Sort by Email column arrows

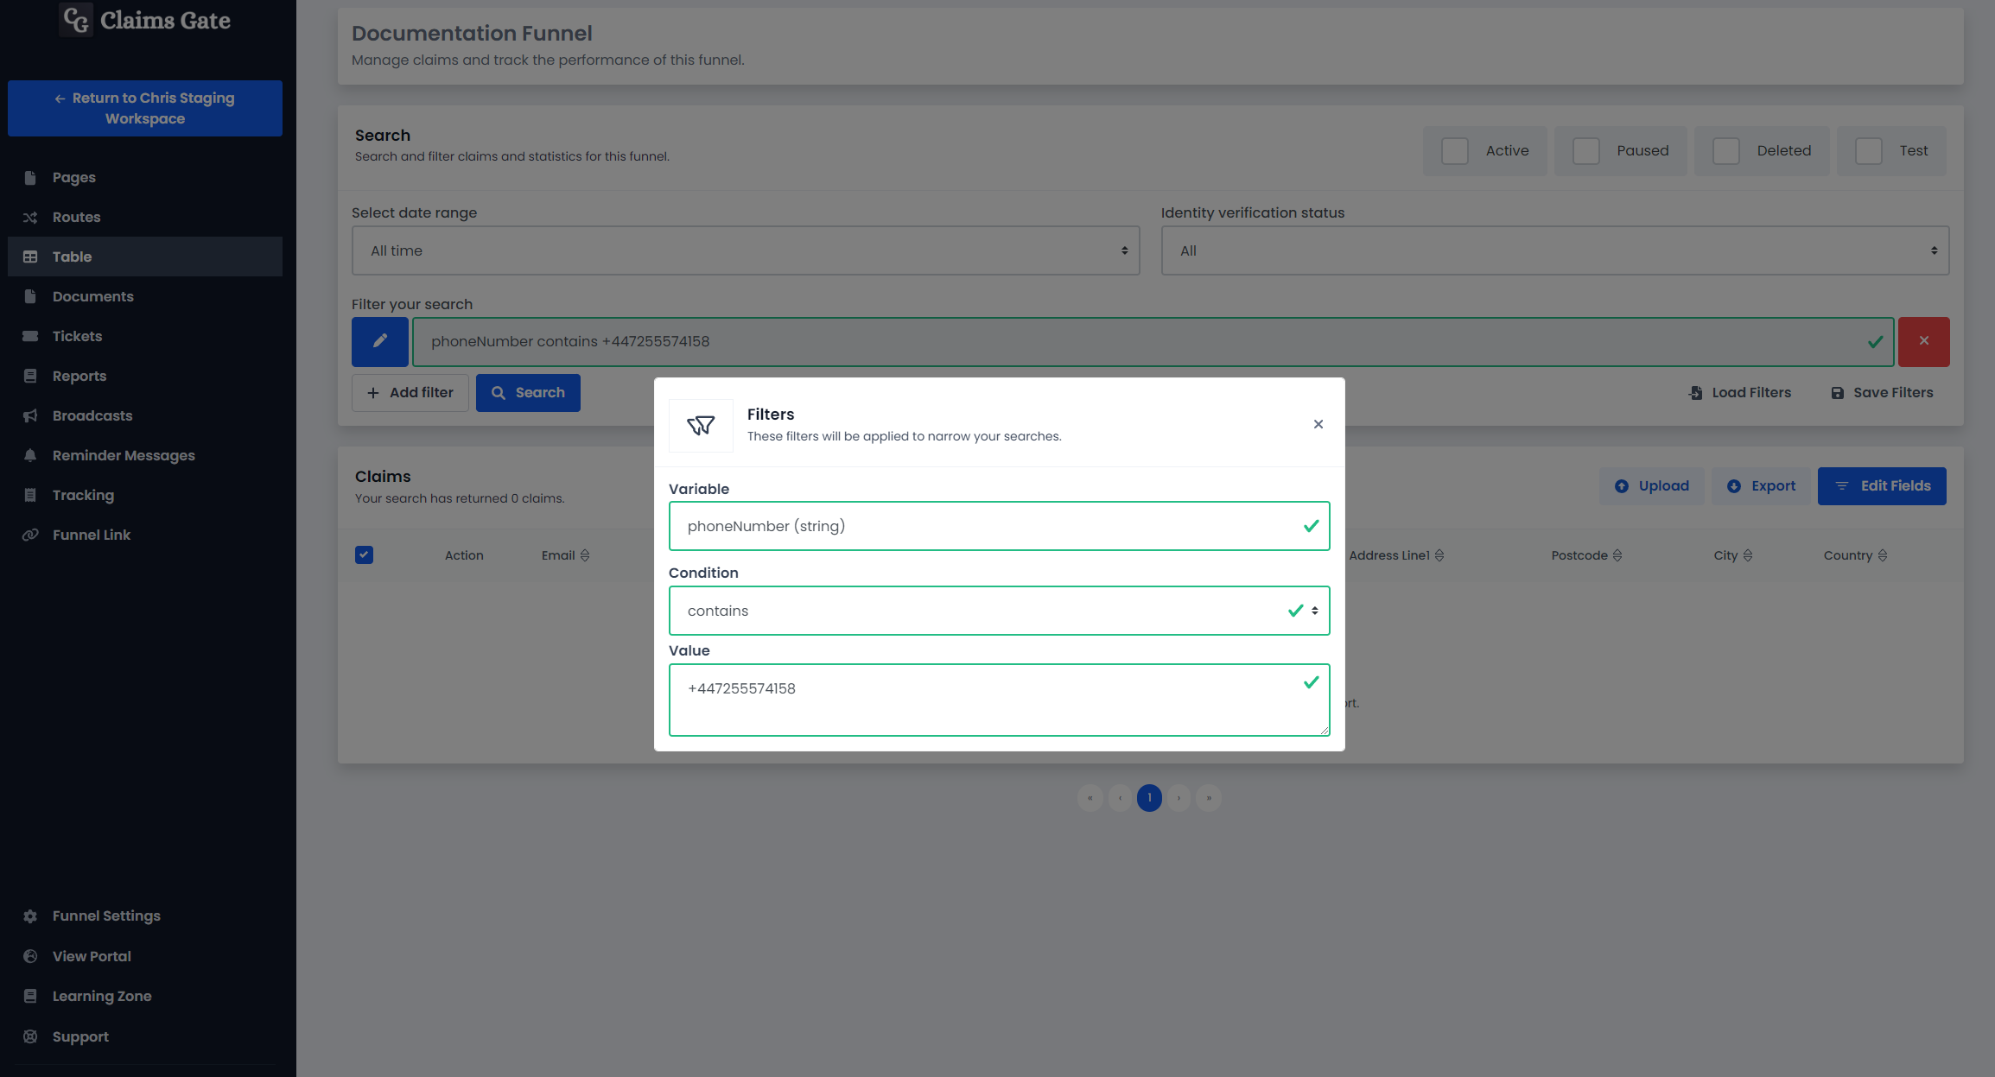pyautogui.click(x=585, y=555)
